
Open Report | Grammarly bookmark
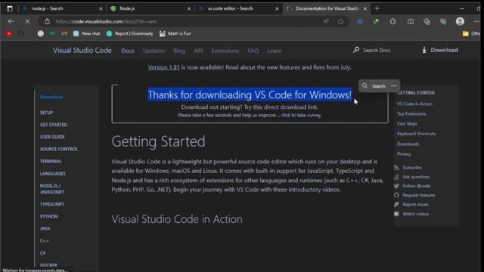129,33
